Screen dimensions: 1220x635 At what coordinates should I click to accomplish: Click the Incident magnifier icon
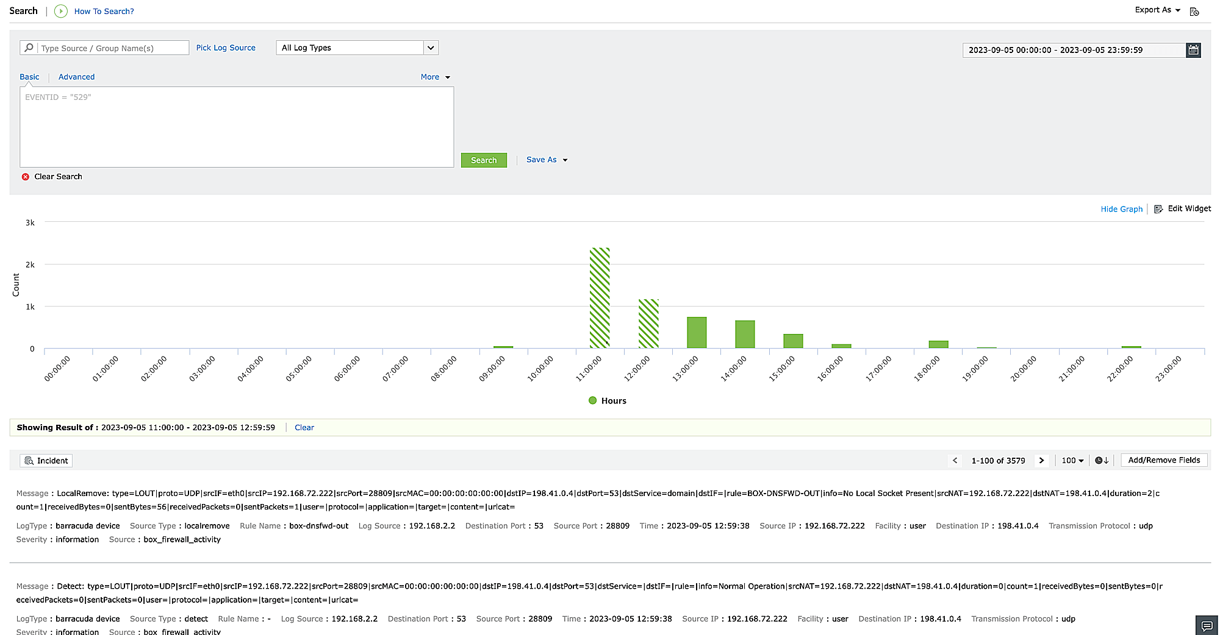tap(29, 461)
